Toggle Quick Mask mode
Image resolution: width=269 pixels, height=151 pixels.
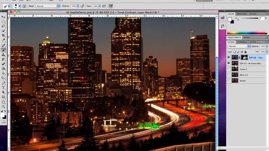coord(3,122)
